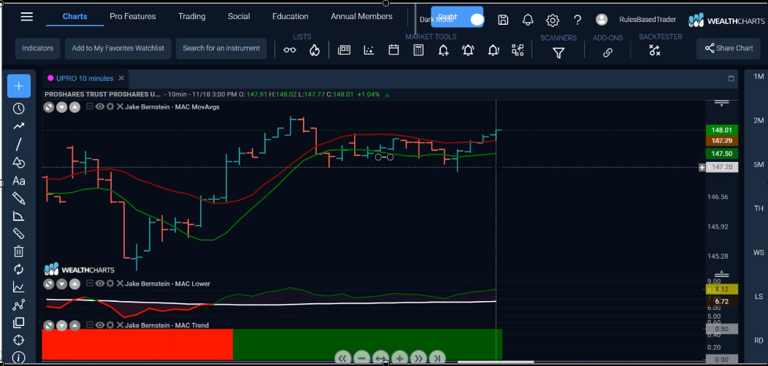The height and width of the screenshot is (366, 768).
Task: Open the calculator market tool
Action: [x=418, y=50]
